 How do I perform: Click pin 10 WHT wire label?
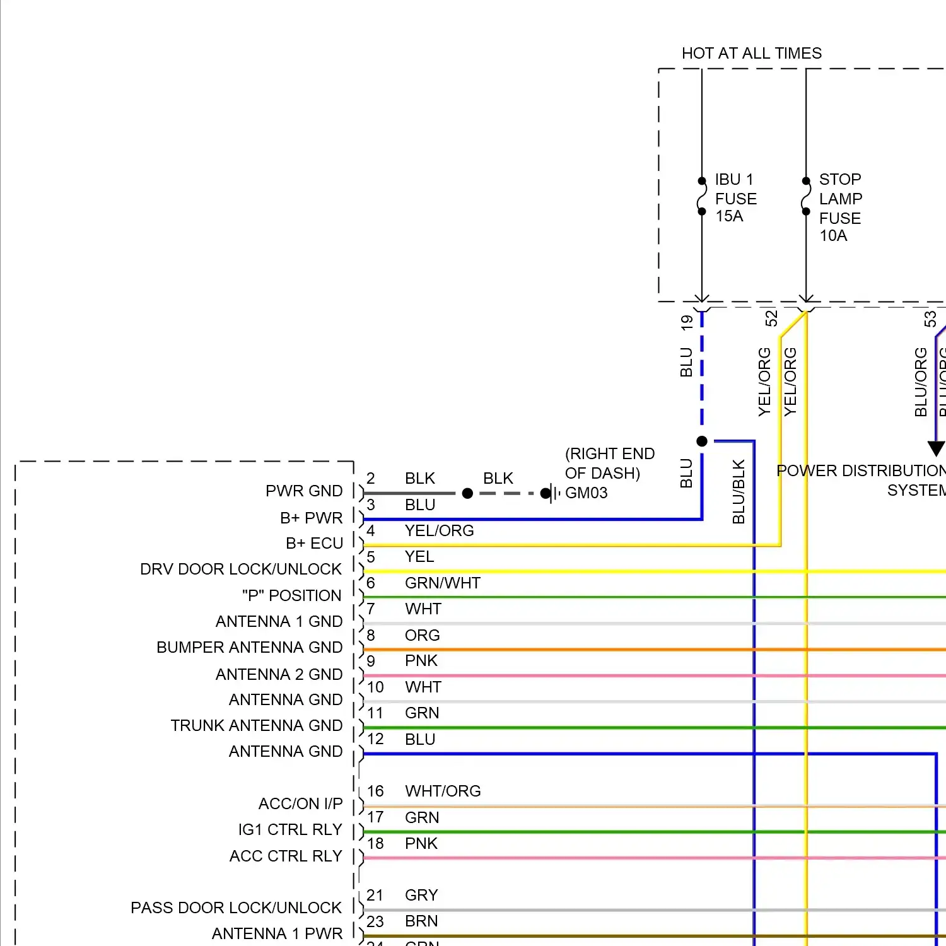(x=423, y=687)
